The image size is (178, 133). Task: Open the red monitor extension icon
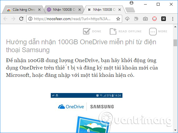pyautogui.click(x=154, y=19)
